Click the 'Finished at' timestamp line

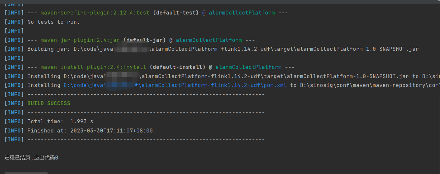[90, 130]
